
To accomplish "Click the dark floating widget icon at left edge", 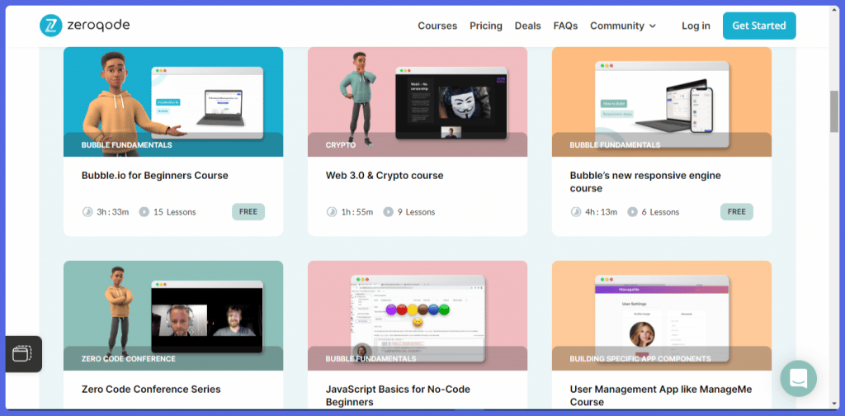I will pos(23,354).
